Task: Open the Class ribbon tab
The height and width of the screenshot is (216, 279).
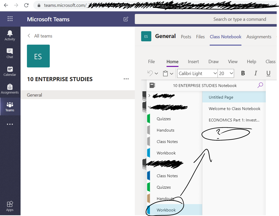Action: tap(270, 62)
